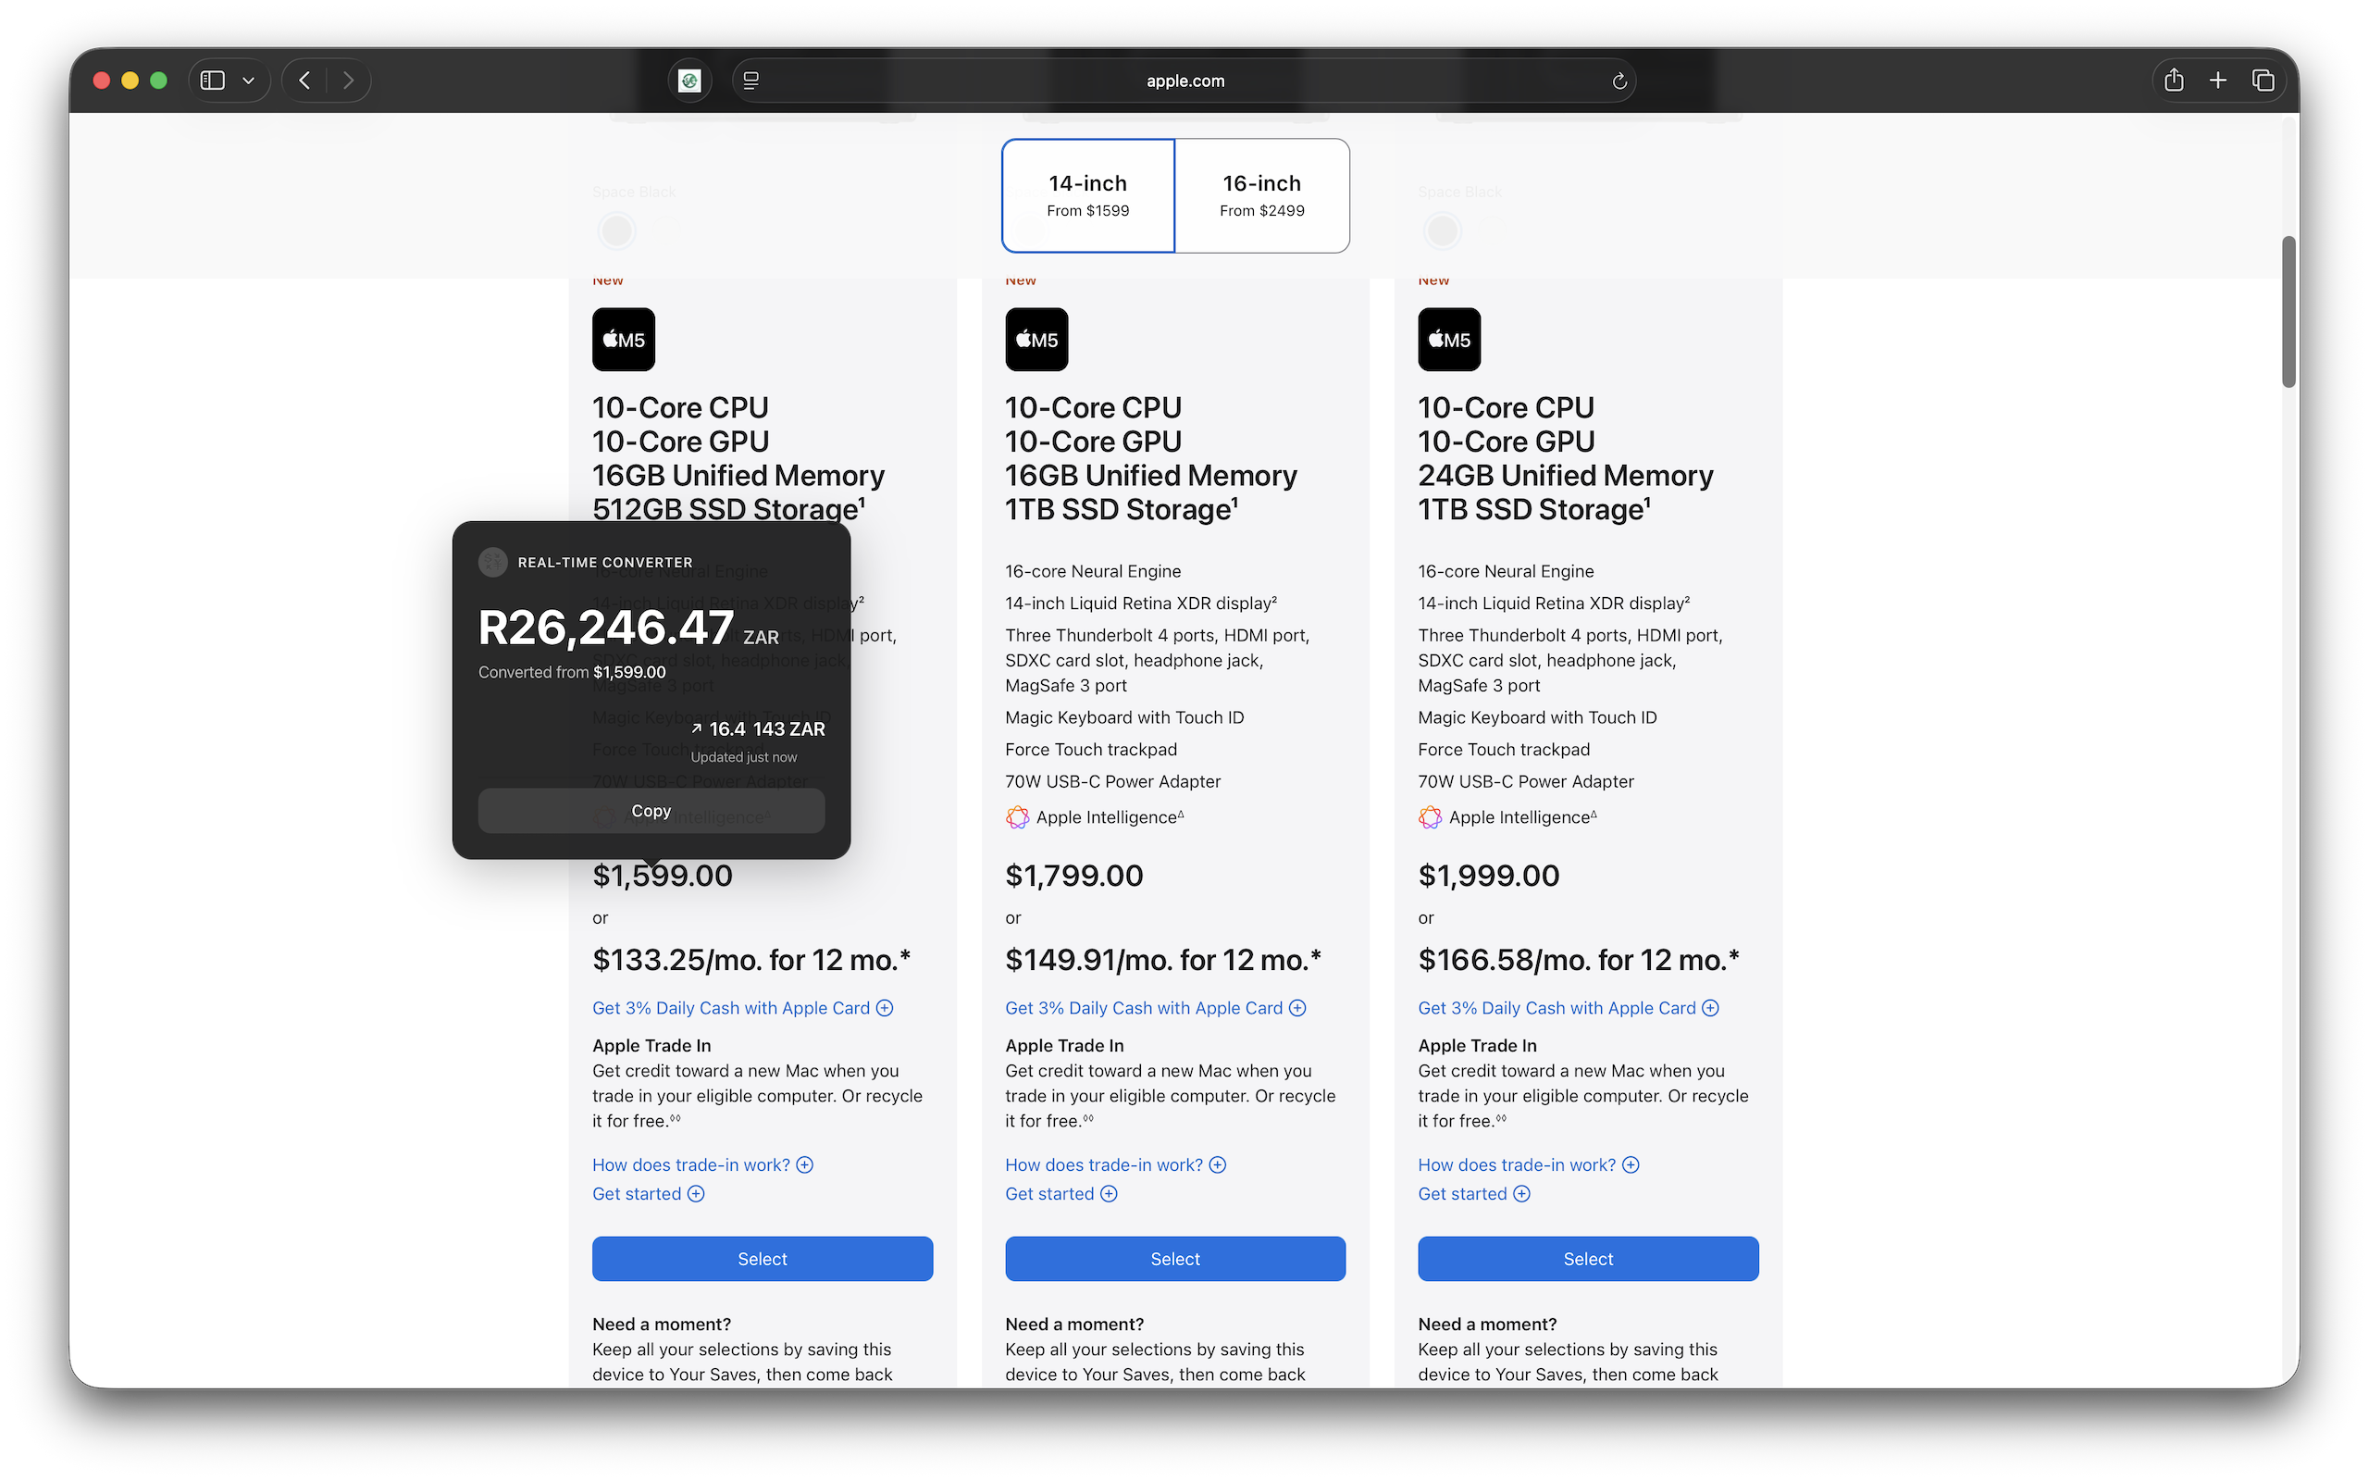
Task: Click the Safari sidebar toggle icon
Action: pyautogui.click(x=213, y=81)
